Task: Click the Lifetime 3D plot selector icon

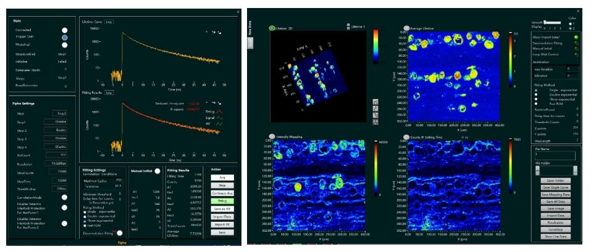Action: click(x=272, y=28)
